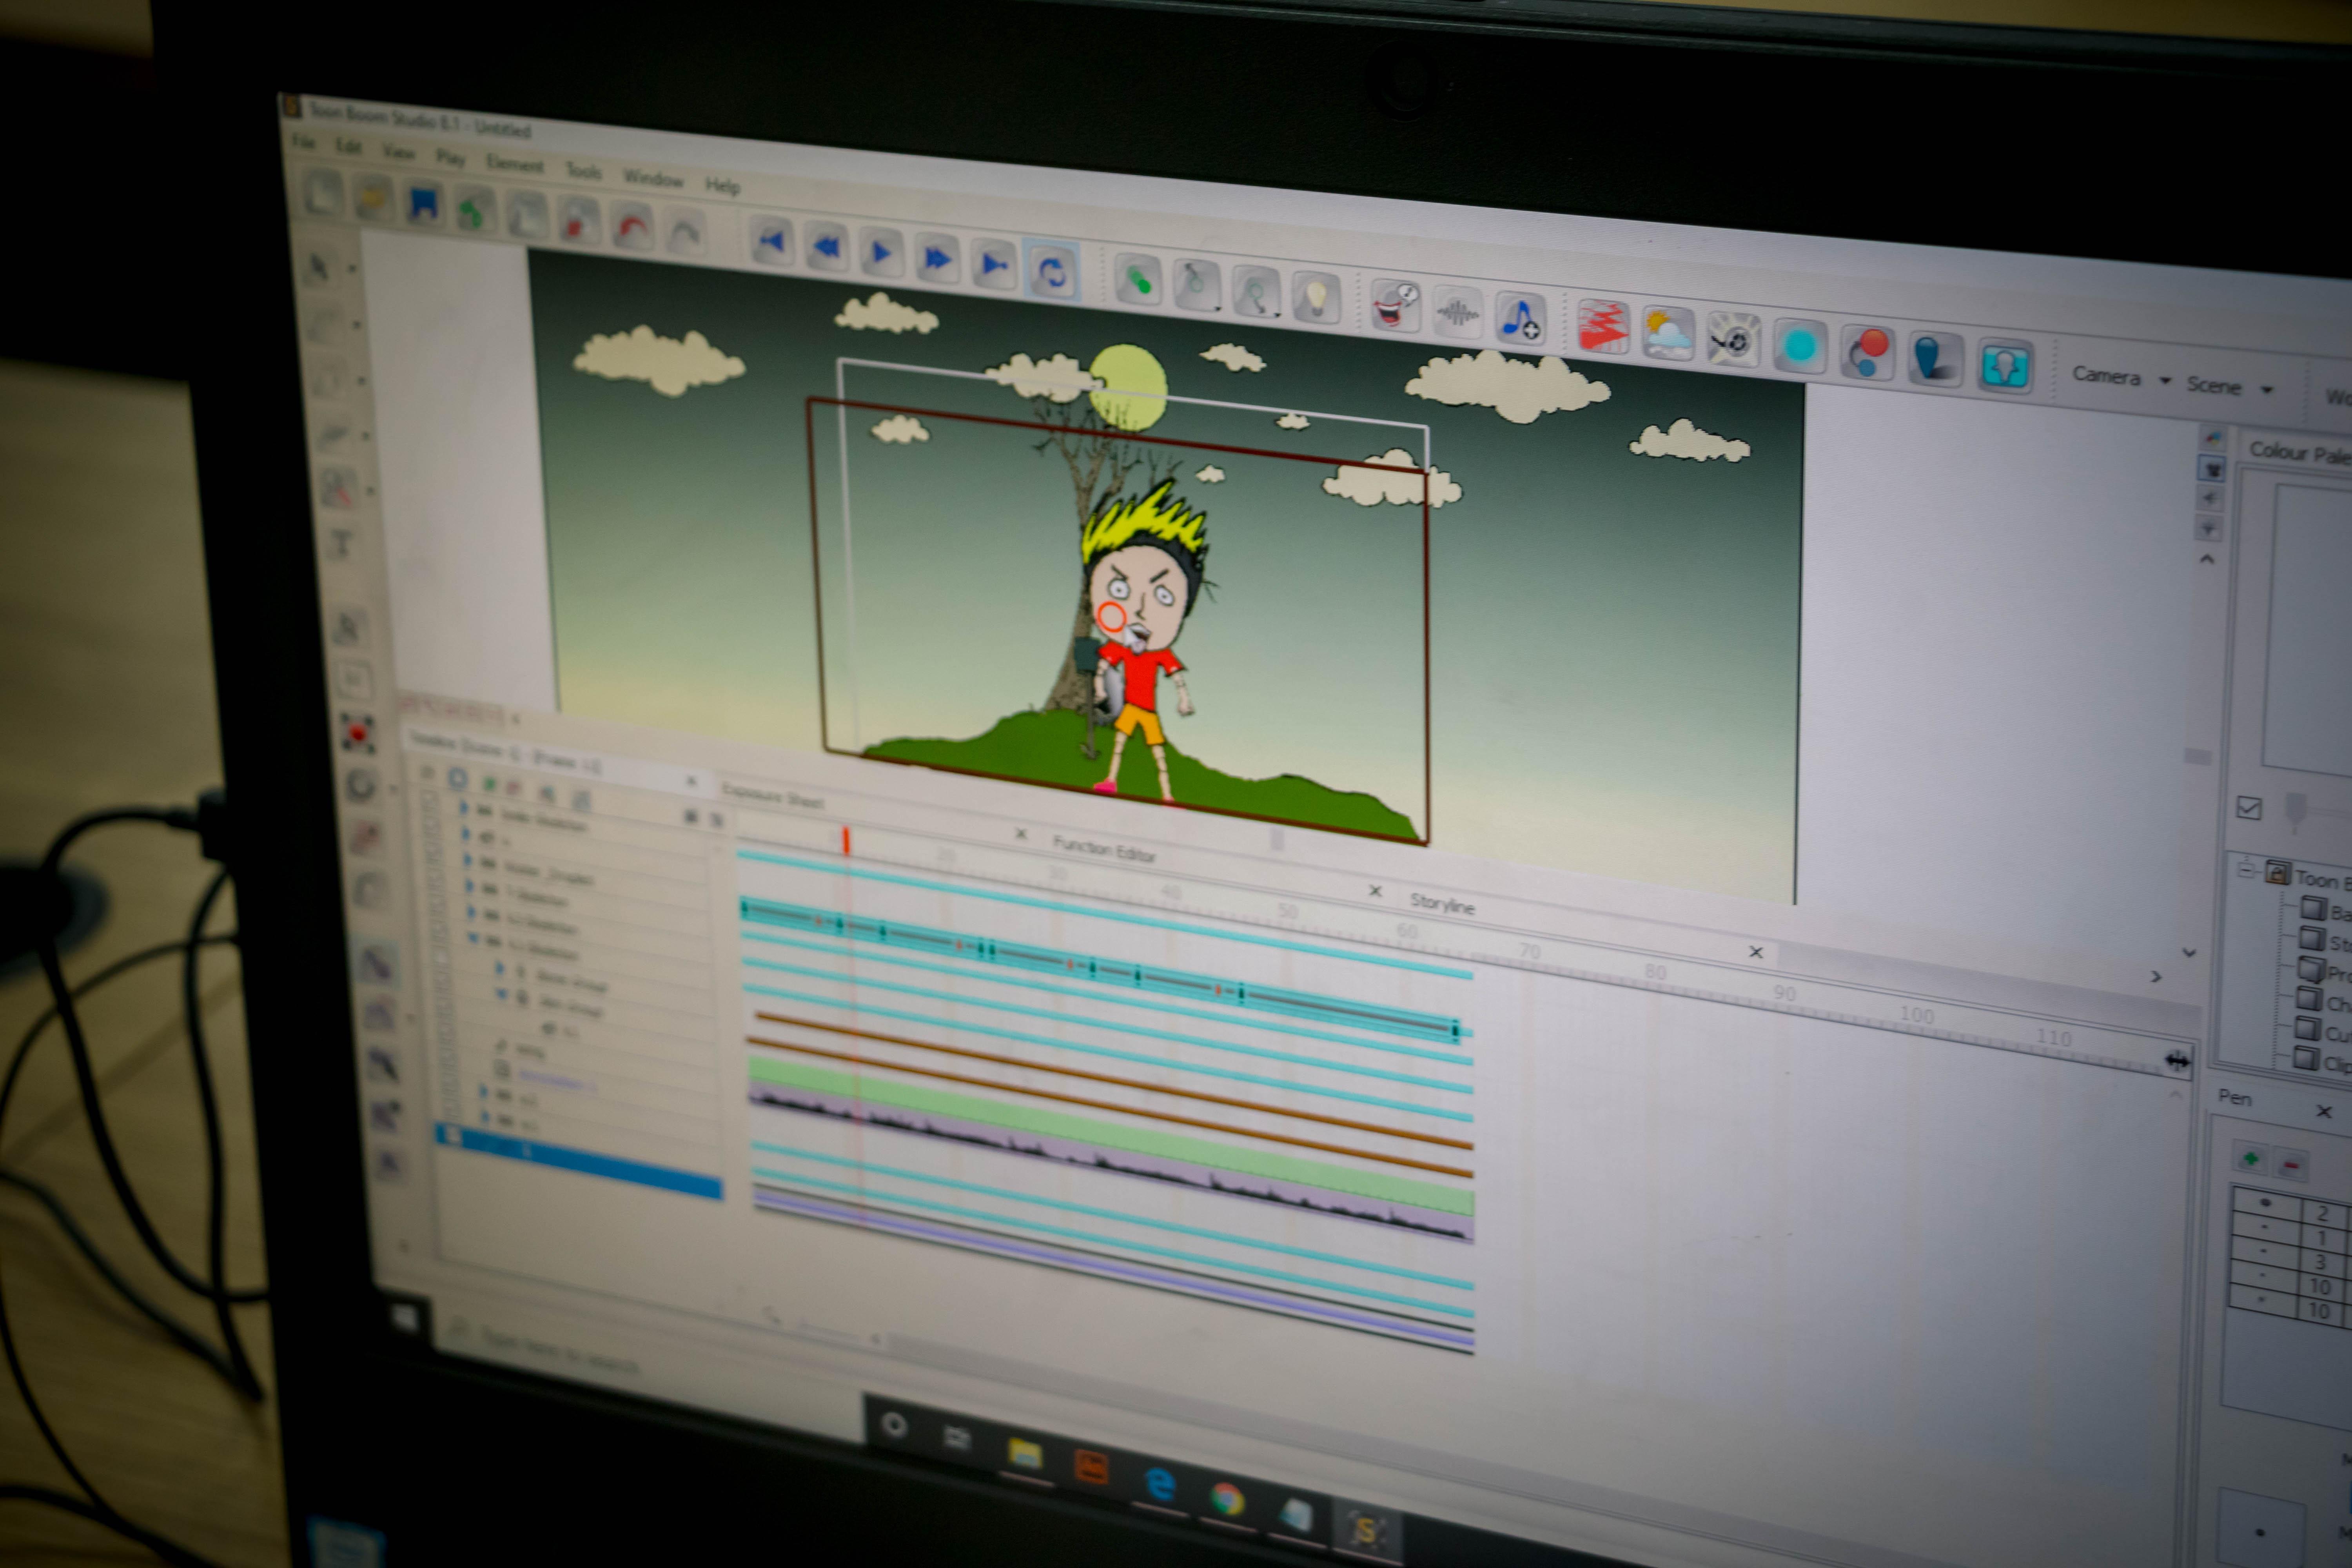Click the red minus button in Pen panel
This screenshot has width=2352, height=1568.
[x=2291, y=1165]
